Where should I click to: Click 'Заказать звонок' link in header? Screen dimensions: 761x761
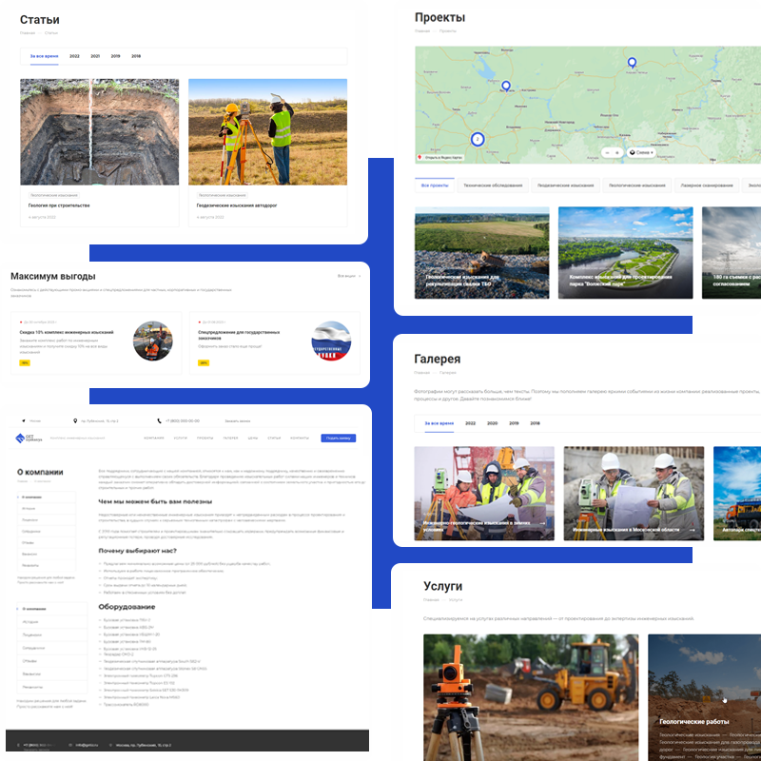tap(238, 420)
